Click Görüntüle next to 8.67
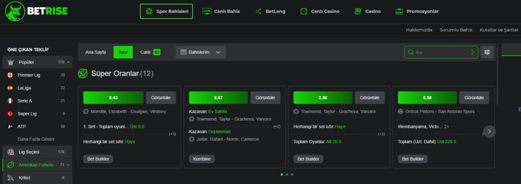This screenshot has width=521, height=184. click(x=265, y=98)
